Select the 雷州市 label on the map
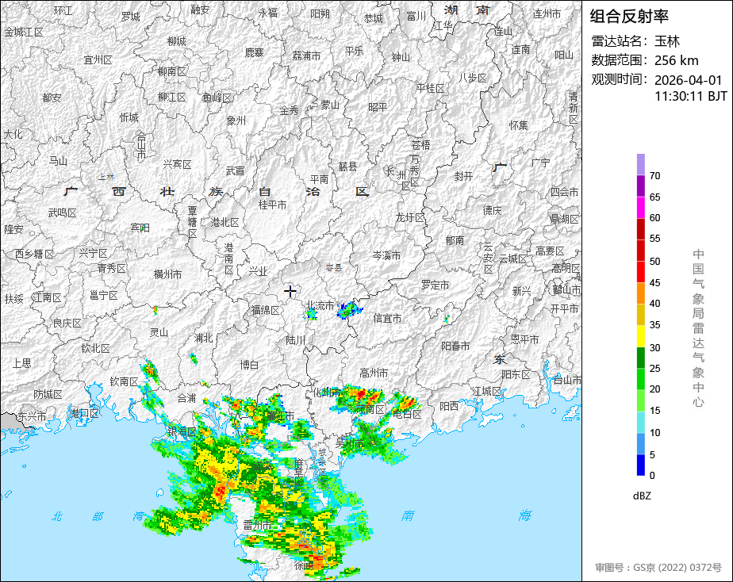733x582 pixels. tap(258, 525)
